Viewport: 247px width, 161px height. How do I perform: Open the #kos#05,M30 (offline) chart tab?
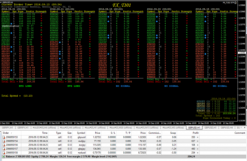[x=121, y=128]
